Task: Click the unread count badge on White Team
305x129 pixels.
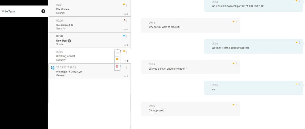Action: coord(43,11)
